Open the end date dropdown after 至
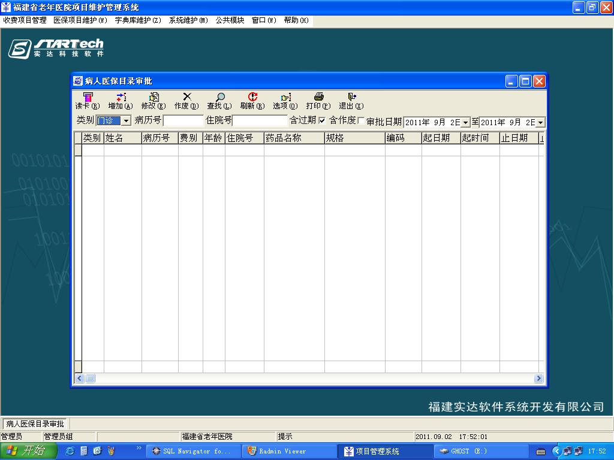The width and height of the screenshot is (614, 460). (x=541, y=122)
